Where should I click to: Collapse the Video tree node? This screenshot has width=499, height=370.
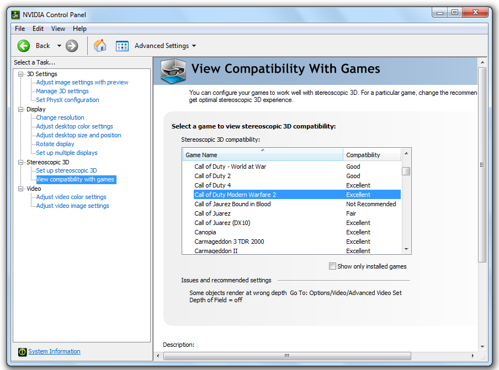click(x=21, y=189)
